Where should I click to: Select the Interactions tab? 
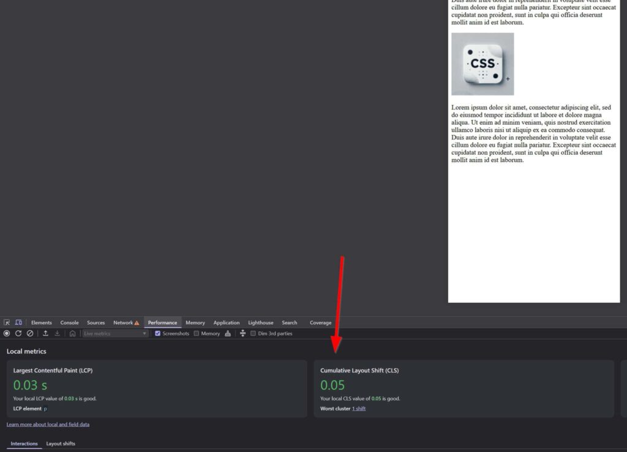click(24, 443)
